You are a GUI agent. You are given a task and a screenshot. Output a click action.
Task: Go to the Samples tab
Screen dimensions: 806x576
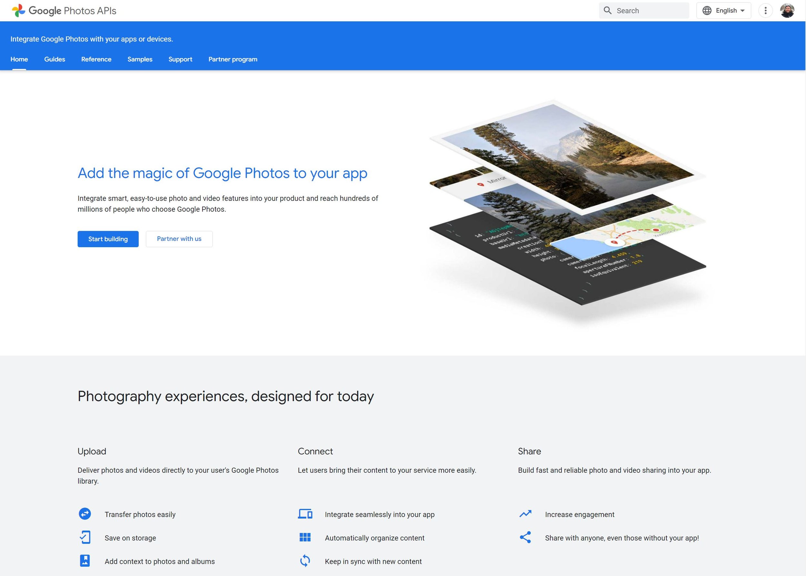tap(140, 59)
